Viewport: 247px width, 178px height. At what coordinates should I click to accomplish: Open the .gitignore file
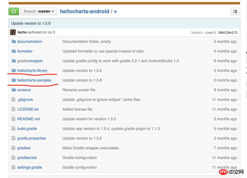pyautogui.click(x=25, y=100)
